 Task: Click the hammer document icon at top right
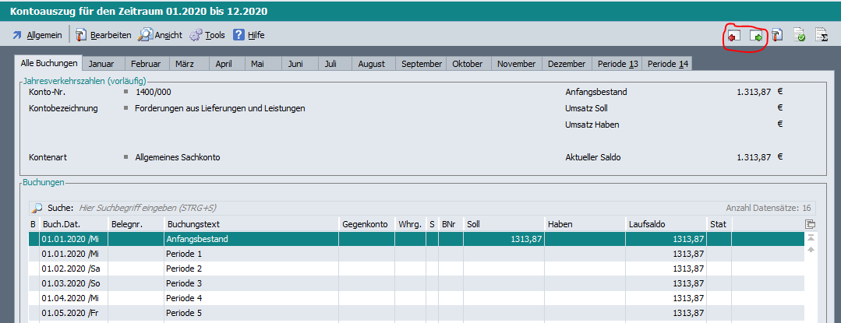(x=777, y=36)
